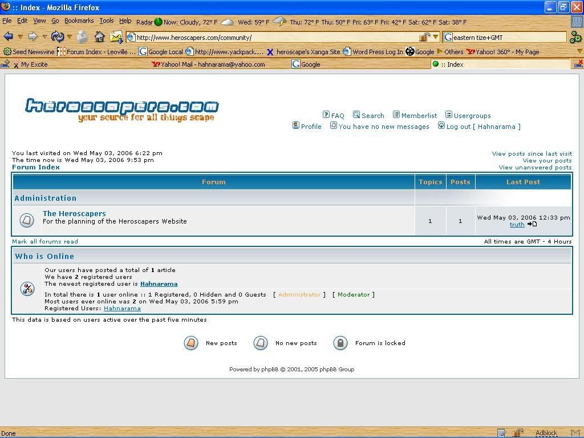This screenshot has width=584, height=438.
Task: Click the padlock icon in status bar
Action: pos(518,433)
